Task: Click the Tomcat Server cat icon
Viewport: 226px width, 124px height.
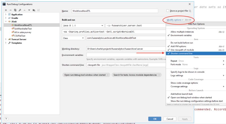Action: point(10,39)
